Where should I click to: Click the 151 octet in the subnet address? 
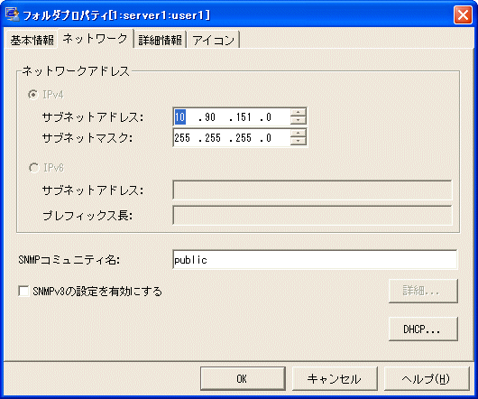point(244,117)
